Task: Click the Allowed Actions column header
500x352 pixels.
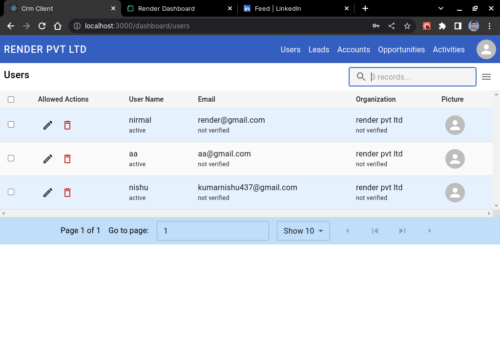Action: click(x=63, y=99)
